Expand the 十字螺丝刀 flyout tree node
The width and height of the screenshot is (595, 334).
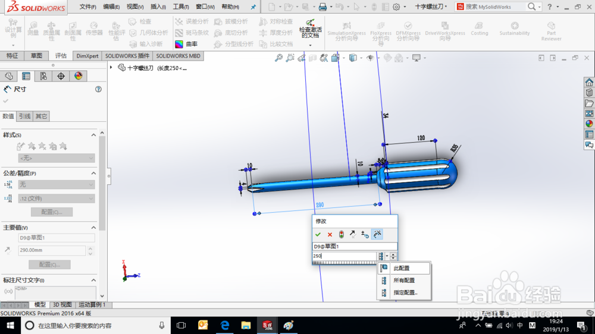tap(111, 68)
